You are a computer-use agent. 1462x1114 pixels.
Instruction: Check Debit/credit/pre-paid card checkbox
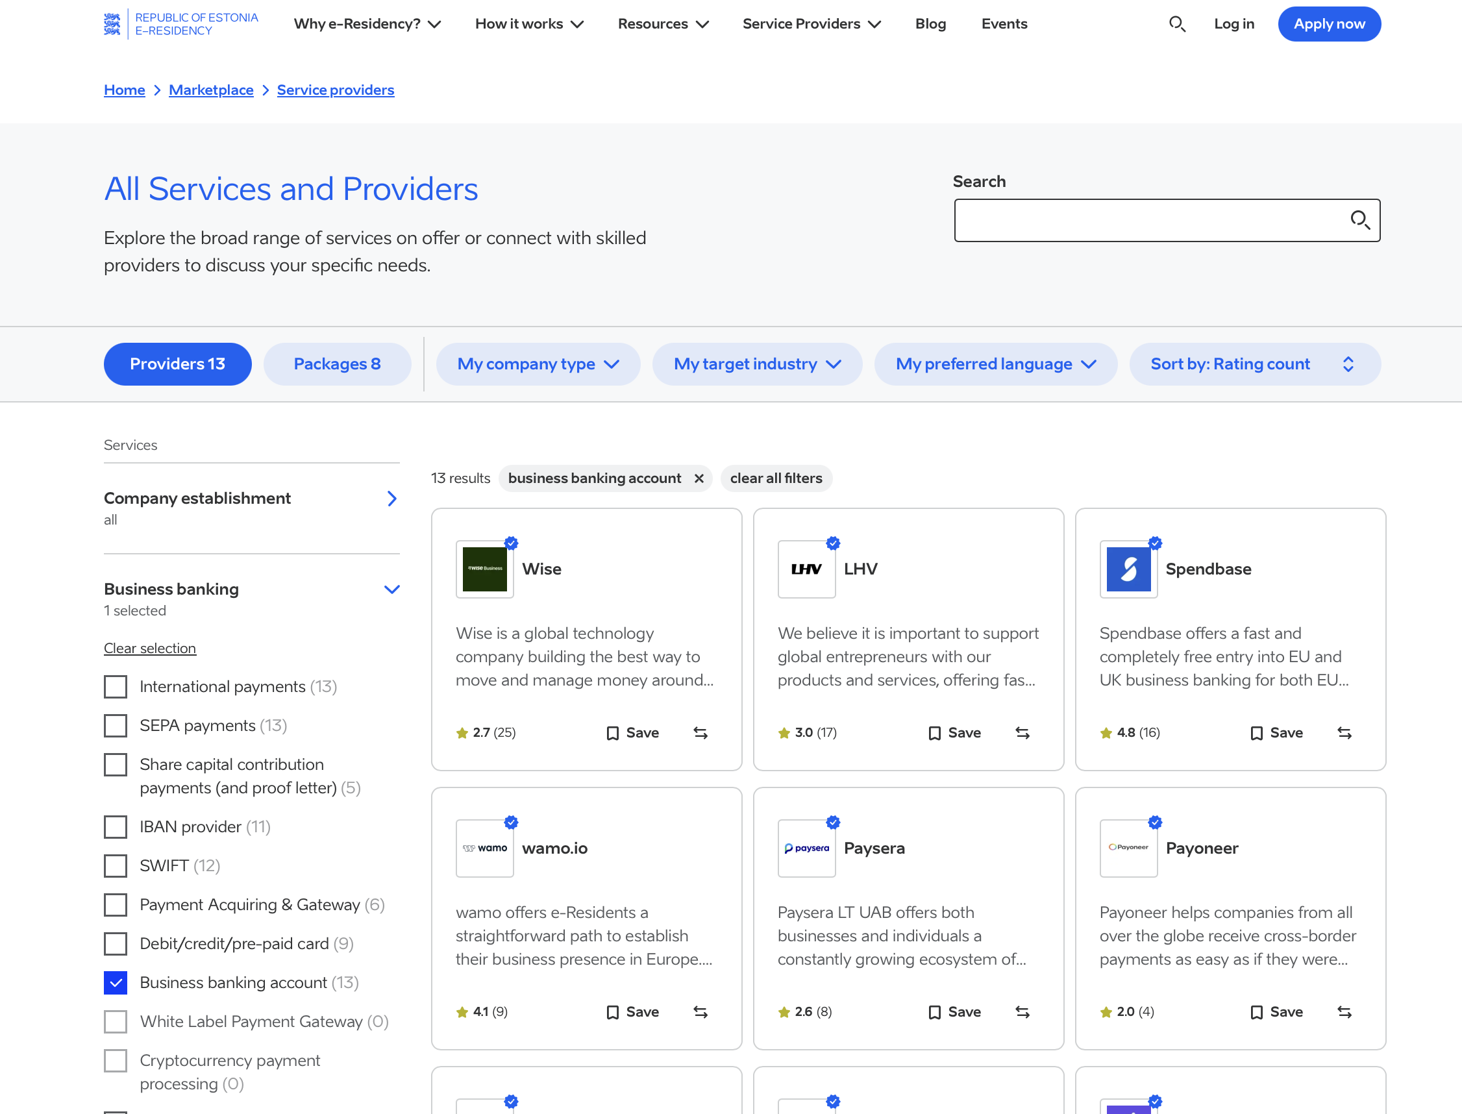(x=116, y=943)
